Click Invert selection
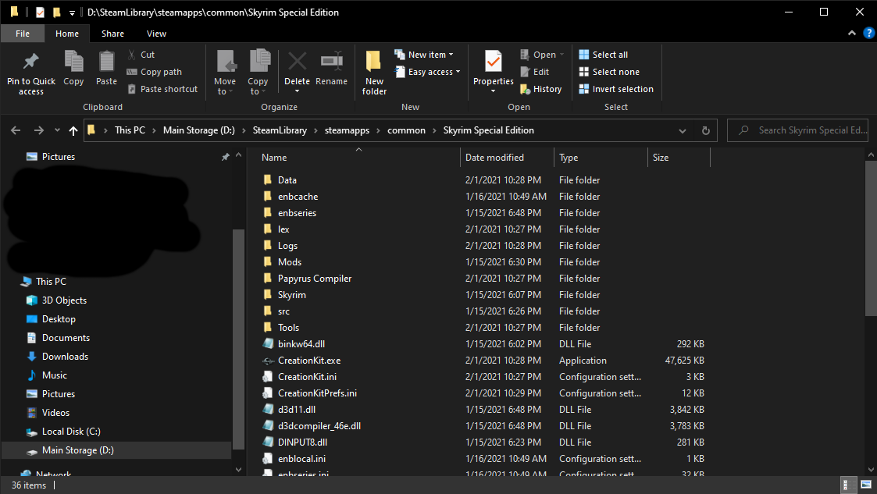Image resolution: width=877 pixels, height=494 pixels. coord(616,90)
